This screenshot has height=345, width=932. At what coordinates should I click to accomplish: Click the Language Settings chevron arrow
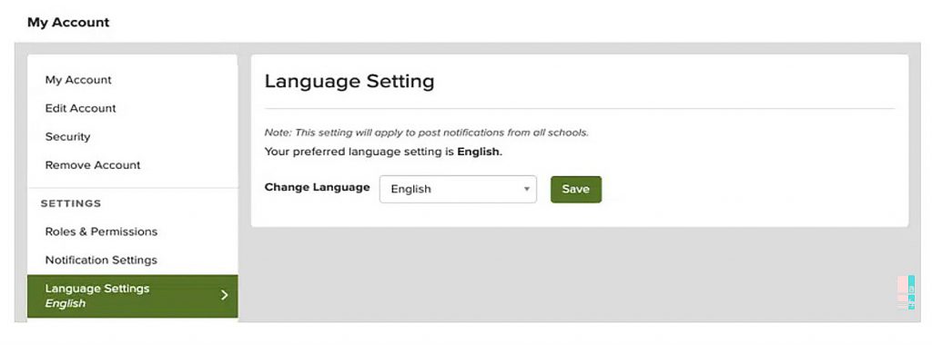(x=224, y=295)
